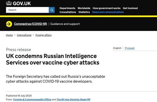
Task: Click the GOV.UK crown logo
Action: click(x=9, y=3)
